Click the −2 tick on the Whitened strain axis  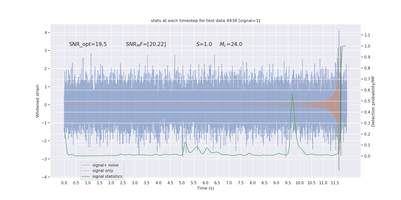click(x=44, y=141)
